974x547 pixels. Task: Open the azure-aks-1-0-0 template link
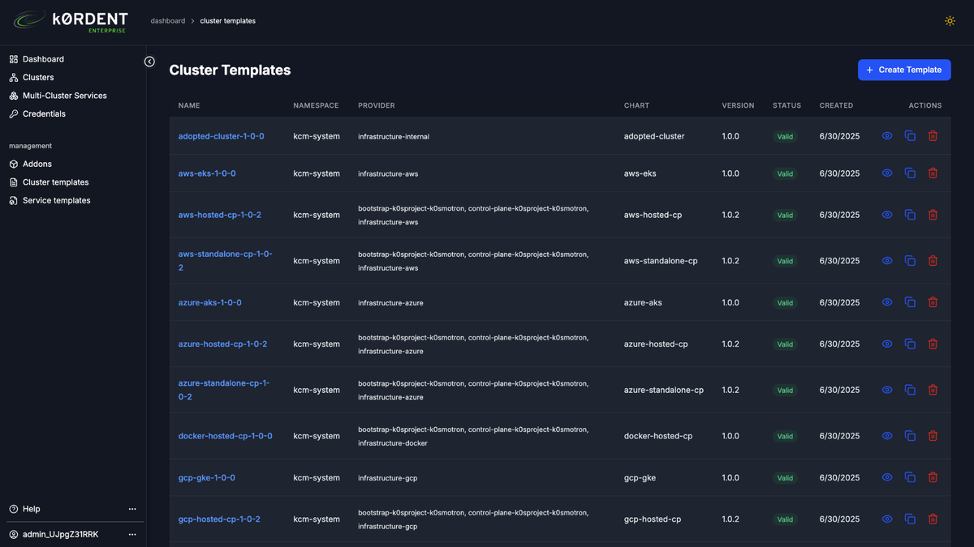(209, 302)
